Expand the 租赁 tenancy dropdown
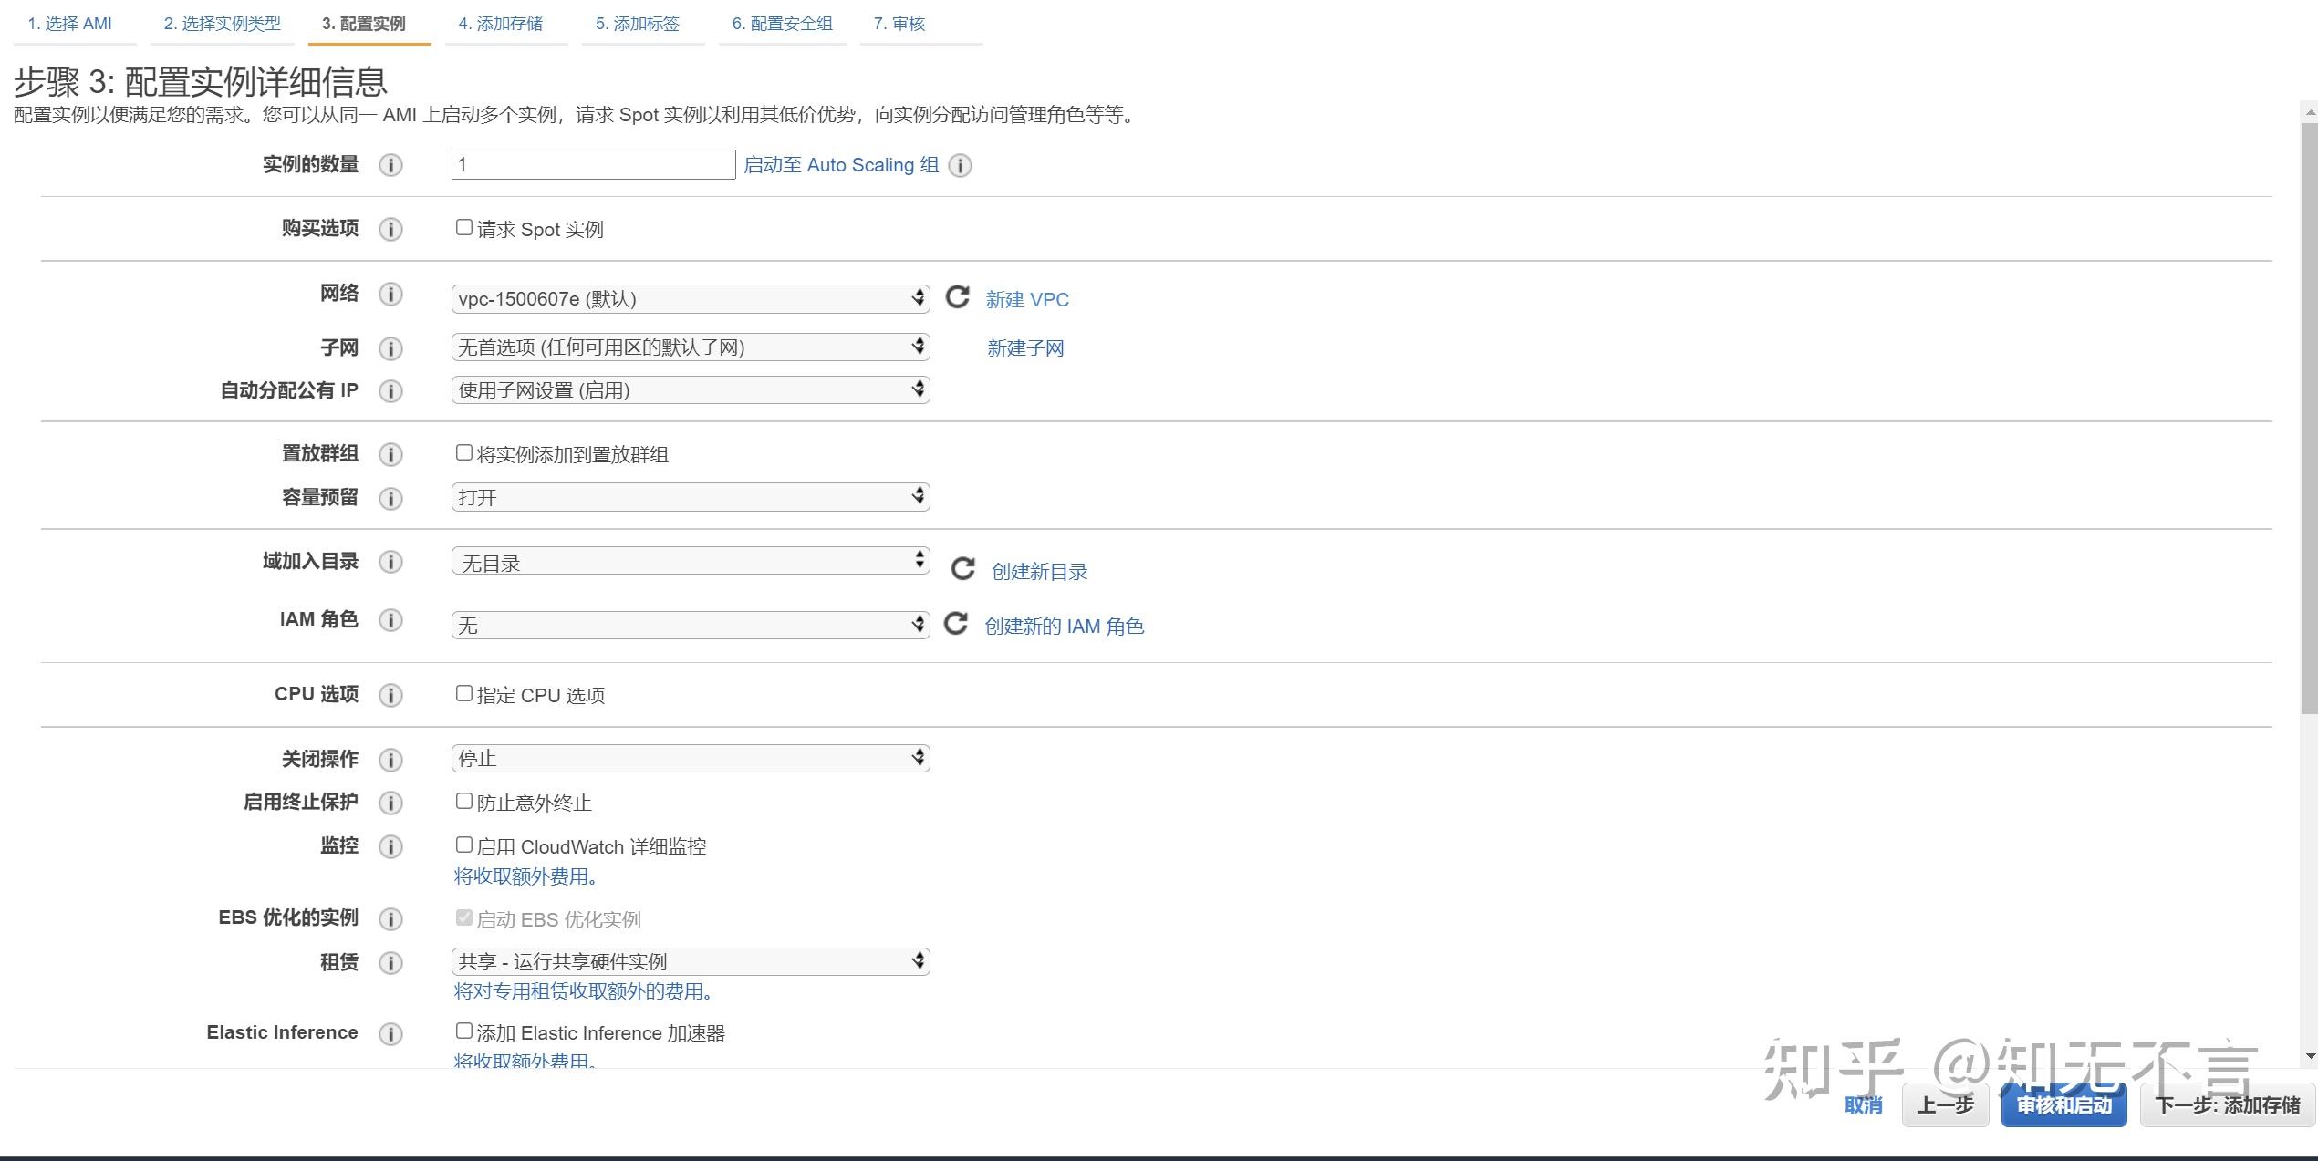This screenshot has height=1161, width=2318. pos(690,961)
